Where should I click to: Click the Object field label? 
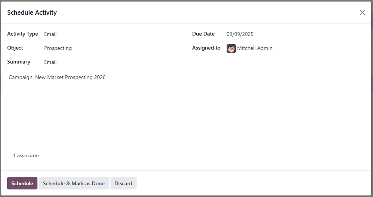click(x=15, y=48)
